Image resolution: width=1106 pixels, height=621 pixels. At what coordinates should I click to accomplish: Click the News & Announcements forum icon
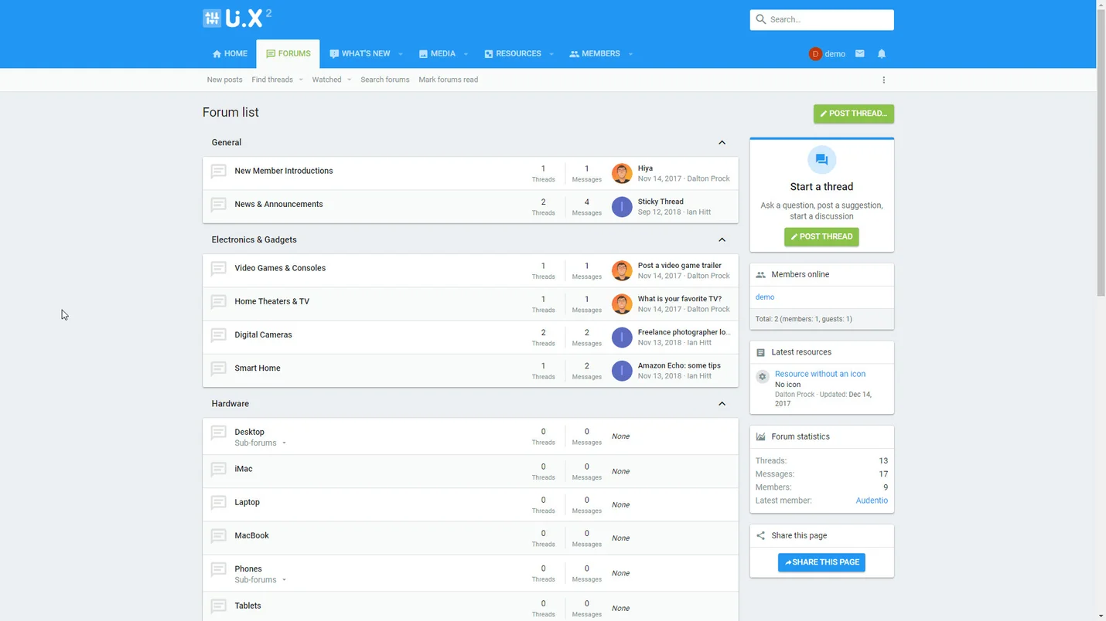pos(219,205)
